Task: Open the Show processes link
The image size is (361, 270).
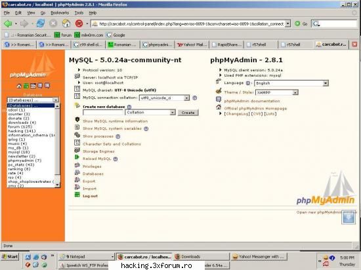Action: coord(98,136)
